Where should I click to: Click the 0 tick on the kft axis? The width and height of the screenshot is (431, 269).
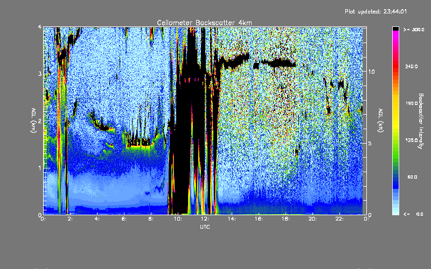point(370,215)
